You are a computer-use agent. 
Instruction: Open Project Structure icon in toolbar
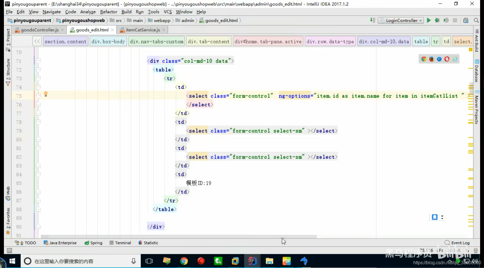point(466,20)
